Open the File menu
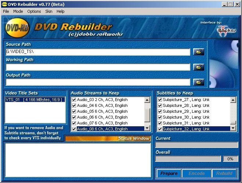The image size is (242, 183). click(6, 11)
